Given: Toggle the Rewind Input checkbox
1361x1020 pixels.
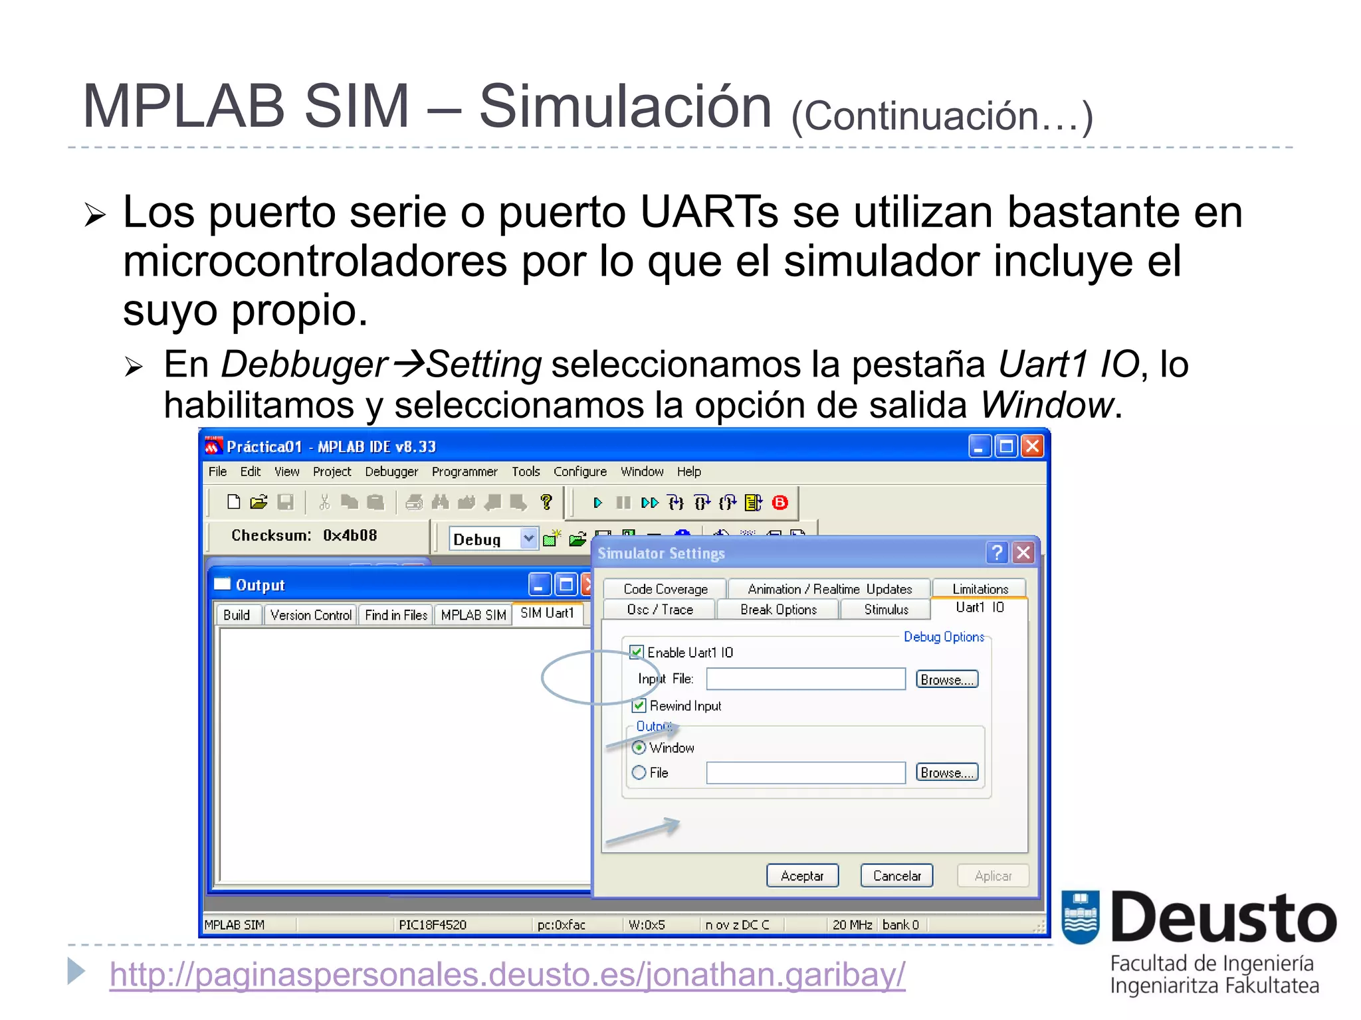Looking at the screenshot, I should (639, 705).
